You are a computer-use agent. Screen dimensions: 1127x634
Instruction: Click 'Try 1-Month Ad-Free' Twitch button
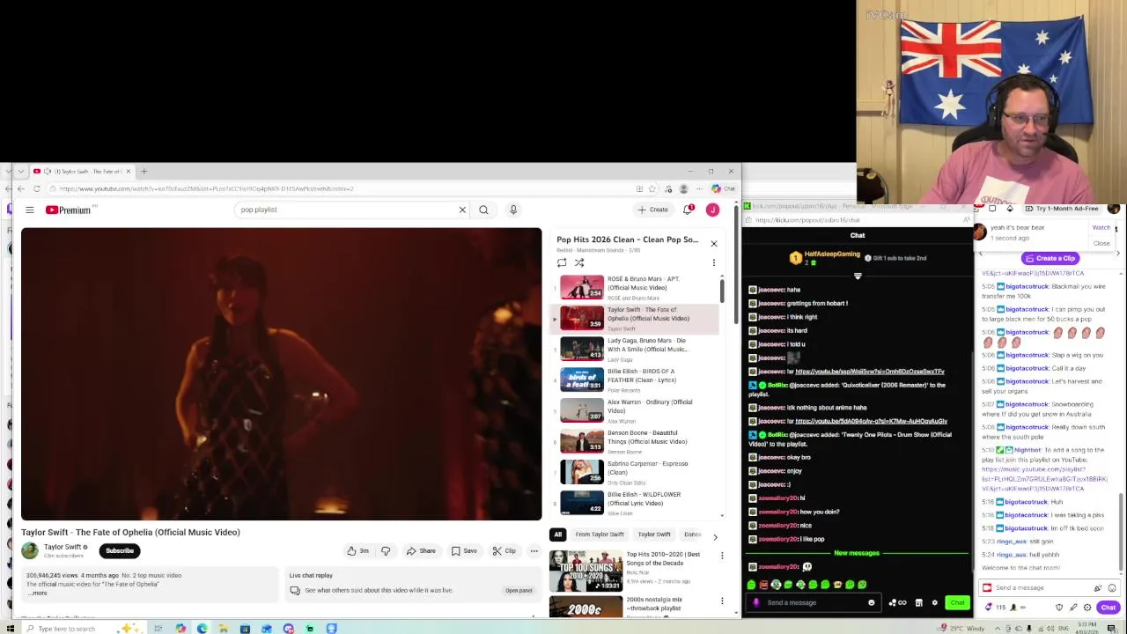pos(1060,209)
